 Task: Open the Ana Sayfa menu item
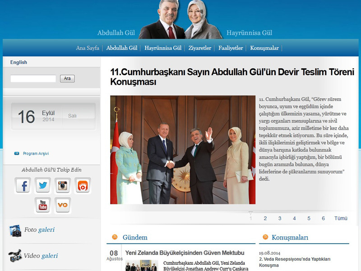point(87,48)
